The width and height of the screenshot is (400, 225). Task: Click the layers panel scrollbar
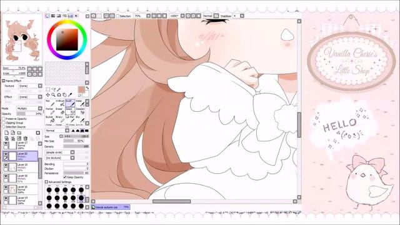pos(40,169)
